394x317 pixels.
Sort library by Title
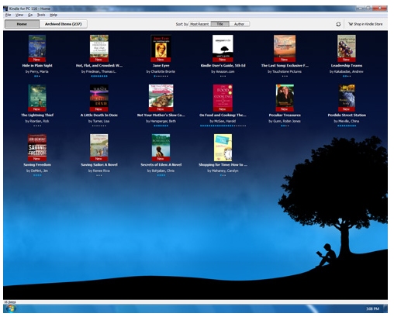point(219,24)
